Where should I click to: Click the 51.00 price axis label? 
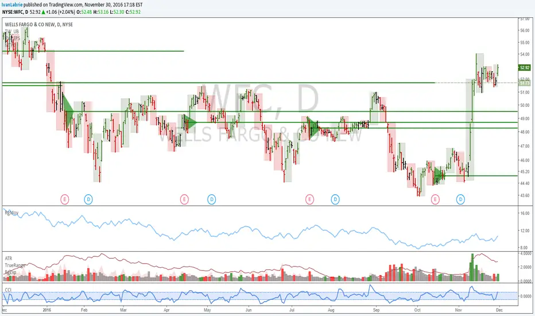525,93
